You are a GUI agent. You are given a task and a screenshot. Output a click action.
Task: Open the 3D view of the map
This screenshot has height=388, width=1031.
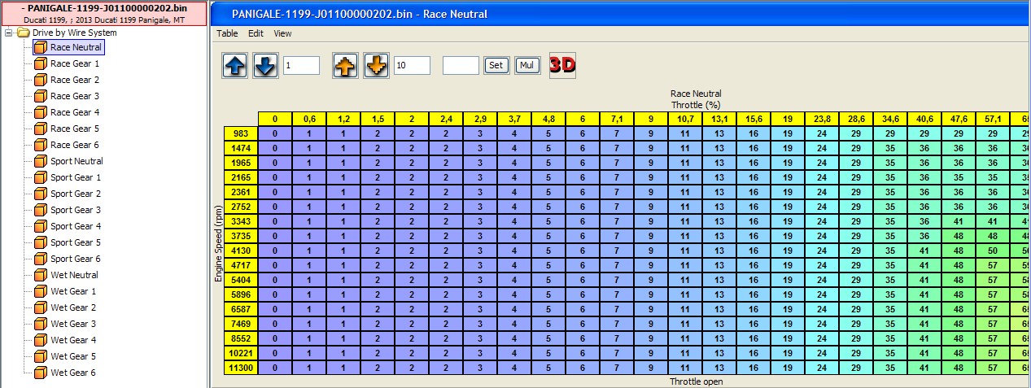click(562, 65)
